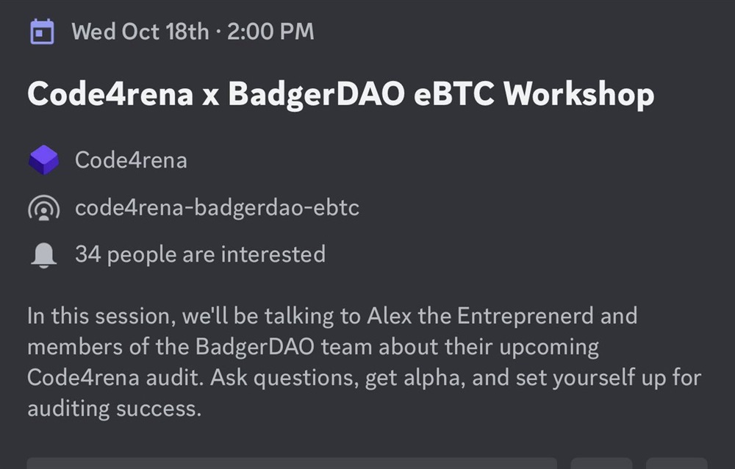The width and height of the screenshot is (735, 469).
Task: Click the bell icon next to interested count
Action: (43, 254)
